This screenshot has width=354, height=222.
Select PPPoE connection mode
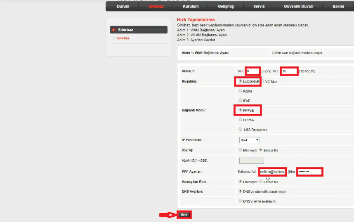pos(241,110)
